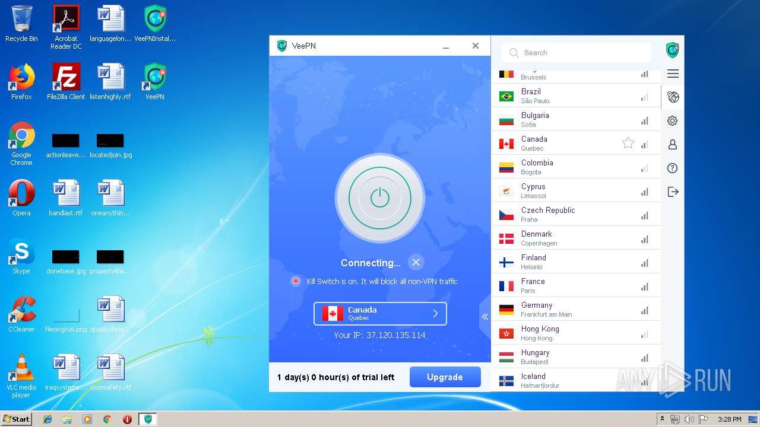Select fileoriginal.png desktop file
Screen dimensions: 760x427
(x=66, y=320)
